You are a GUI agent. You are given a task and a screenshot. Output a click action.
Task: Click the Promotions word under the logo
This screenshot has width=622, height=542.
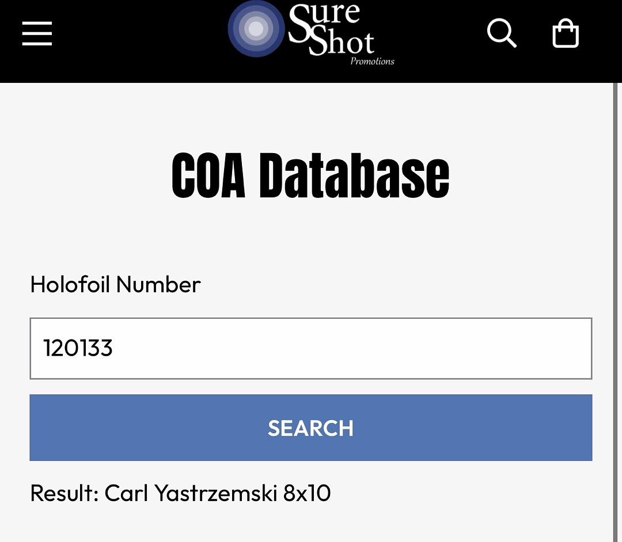372,62
